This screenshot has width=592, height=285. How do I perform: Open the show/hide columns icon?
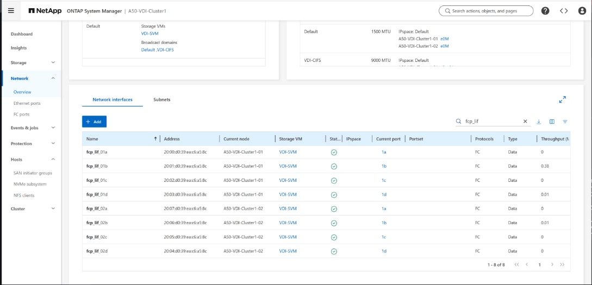click(x=552, y=122)
